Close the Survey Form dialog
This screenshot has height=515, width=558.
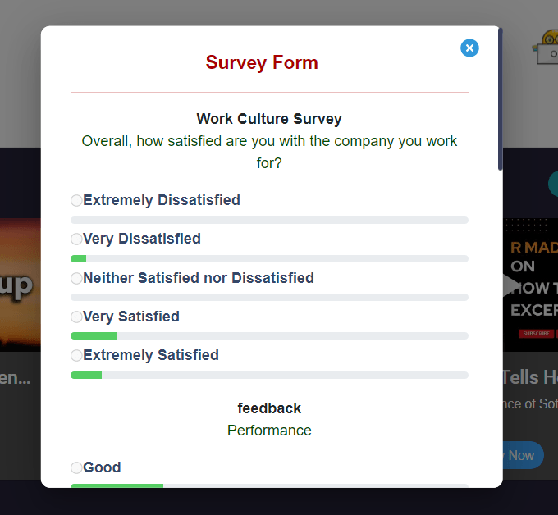(x=469, y=48)
